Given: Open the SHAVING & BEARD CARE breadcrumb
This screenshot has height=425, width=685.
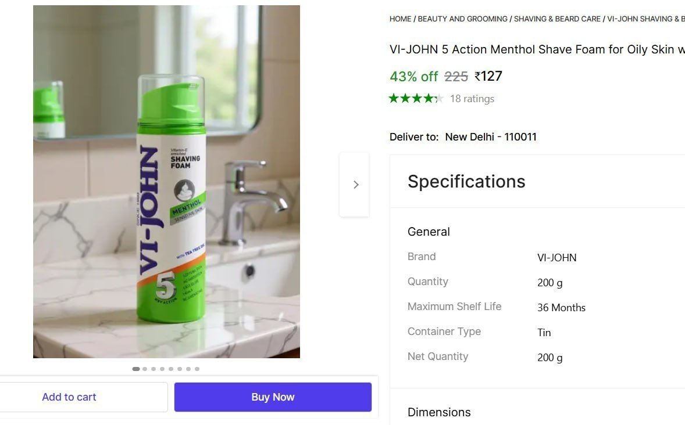Looking at the screenshot, I should (x=556, y=19).
